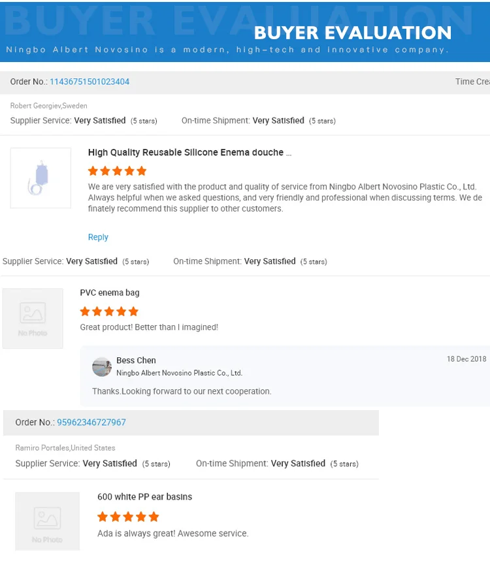Open the 600 white PP ear basins title
This screenshot has height=576, width=490.
[x=144, y=497]
